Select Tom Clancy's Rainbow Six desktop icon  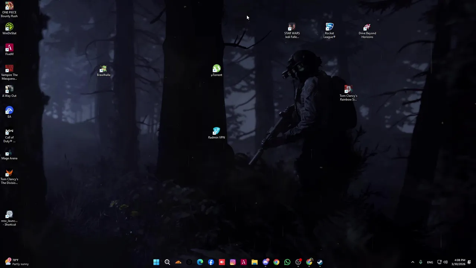point(348,93)
